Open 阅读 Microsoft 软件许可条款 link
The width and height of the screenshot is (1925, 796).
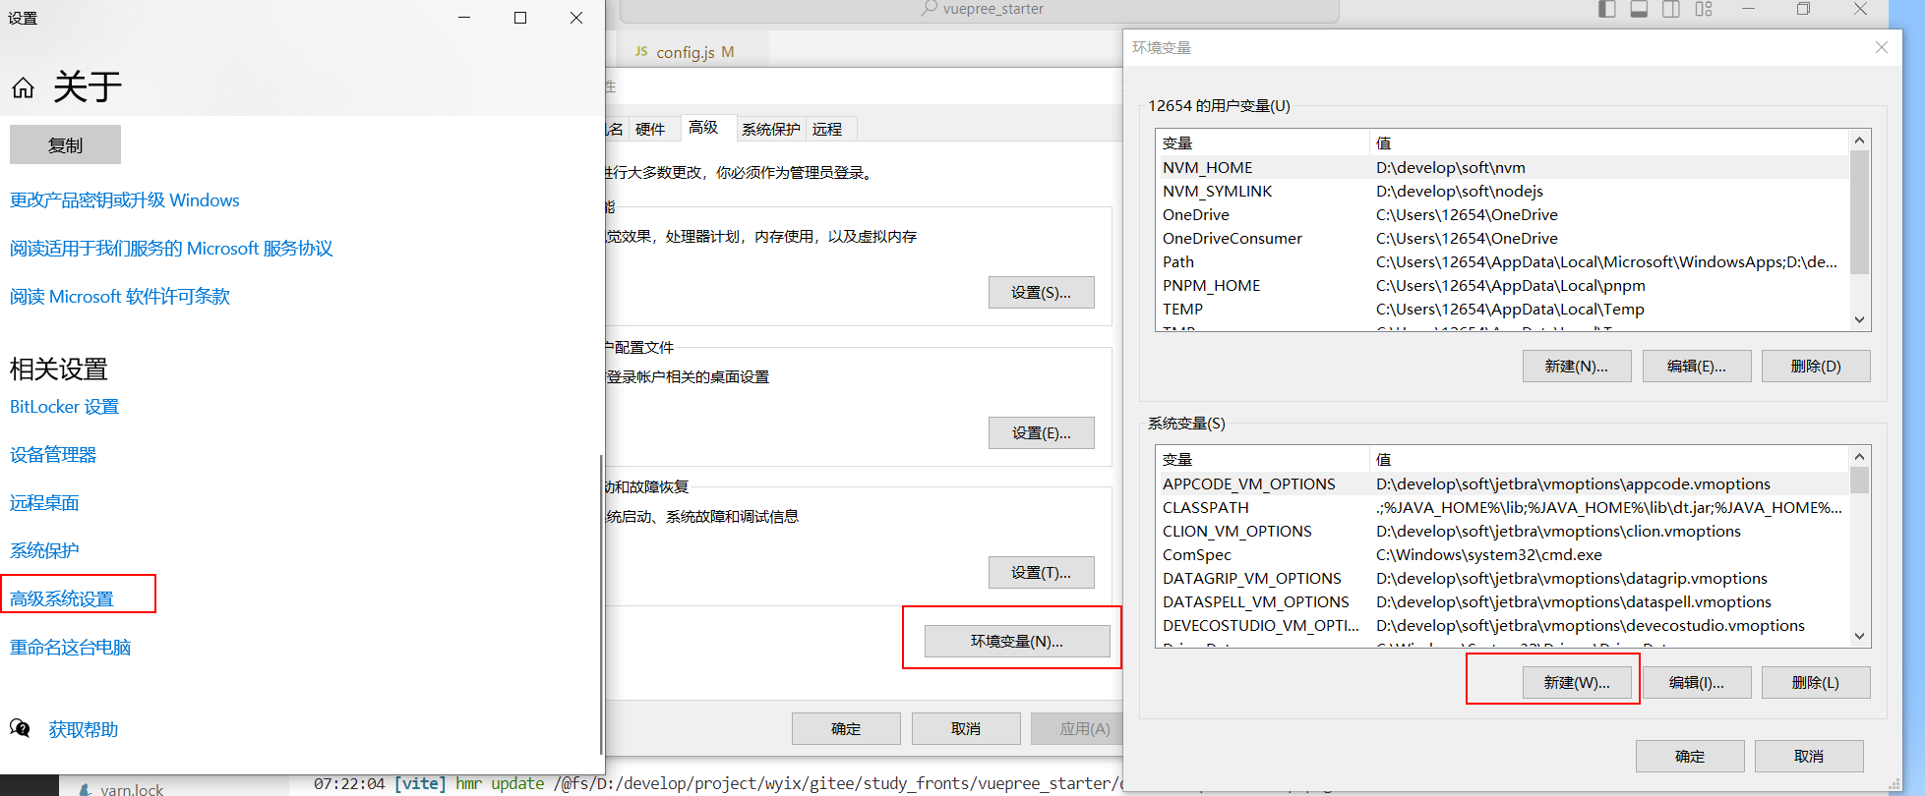(x=120, y=297)
